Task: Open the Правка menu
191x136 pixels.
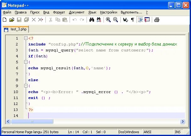Action: click(21, 13)
